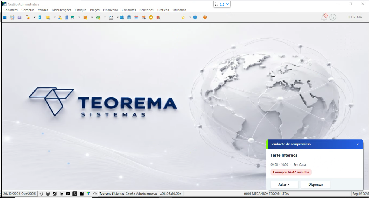
Task: Click the green money bills toolbar icon
Action: tap(98, 17)
